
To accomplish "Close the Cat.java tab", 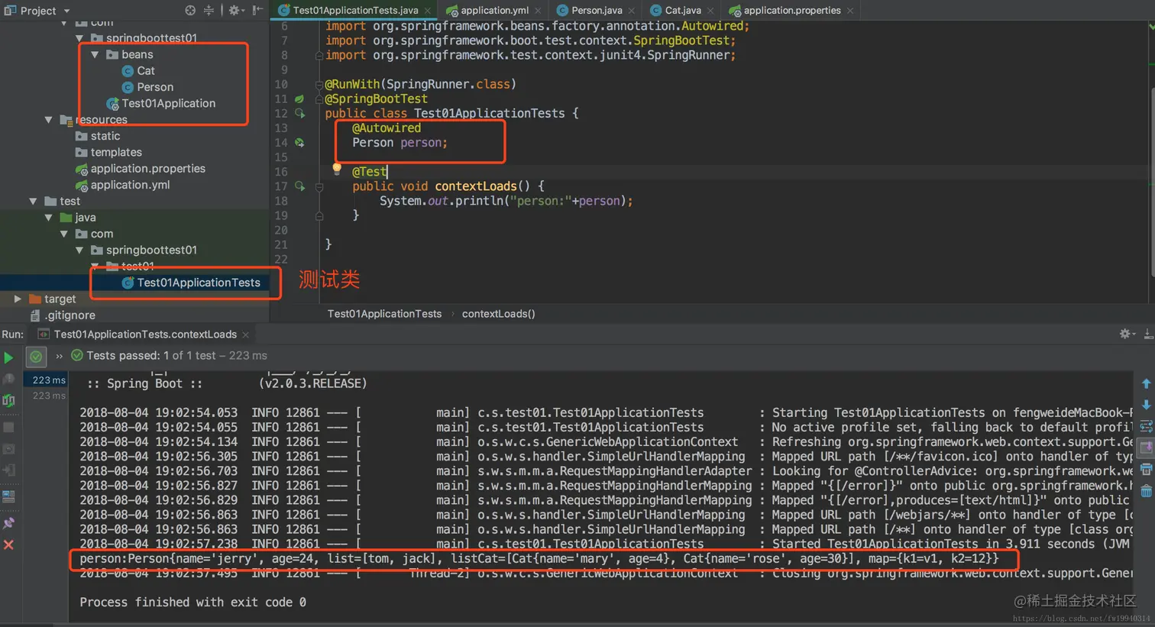I will pos(710,11).
